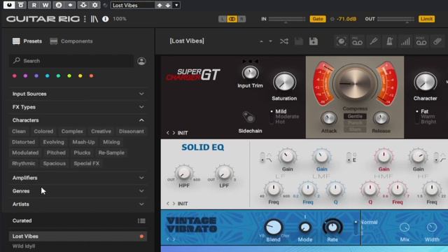Click the Saturation knob
The height and width of the screenshot is (252, 448).
point(284,83)
